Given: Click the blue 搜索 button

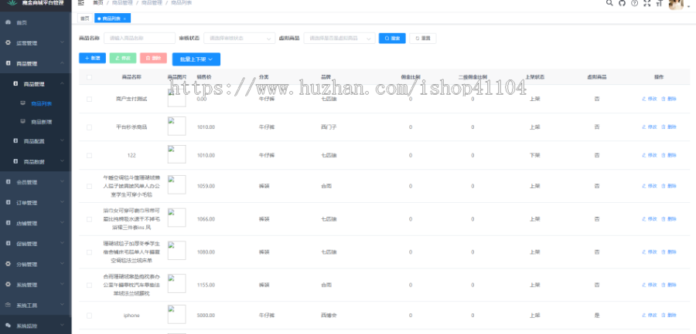Looking at the screenshot, I should (392, 38).
